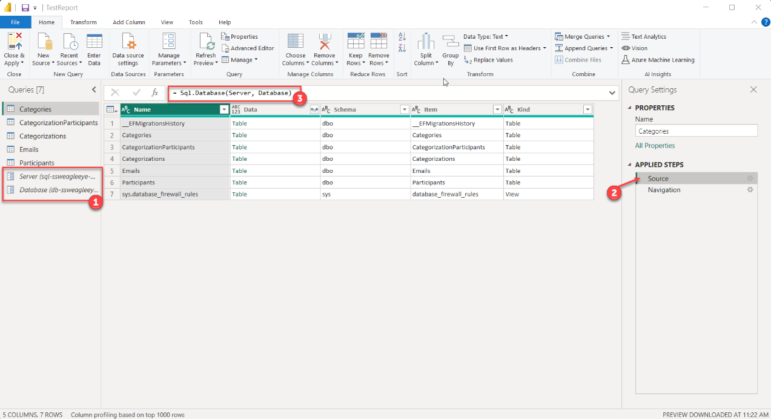Switch to the Transform tab
This screenshot has width=771, height=419.
pos(83,22)
